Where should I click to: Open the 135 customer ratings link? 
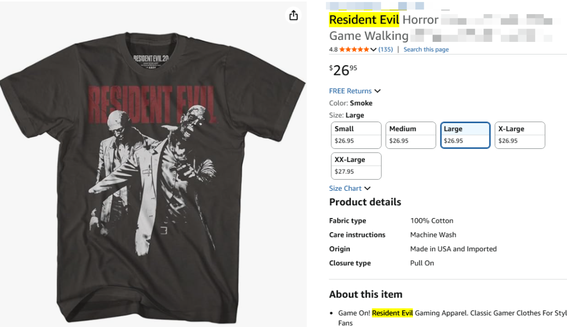pyautogui.click(x=385, y=50)
